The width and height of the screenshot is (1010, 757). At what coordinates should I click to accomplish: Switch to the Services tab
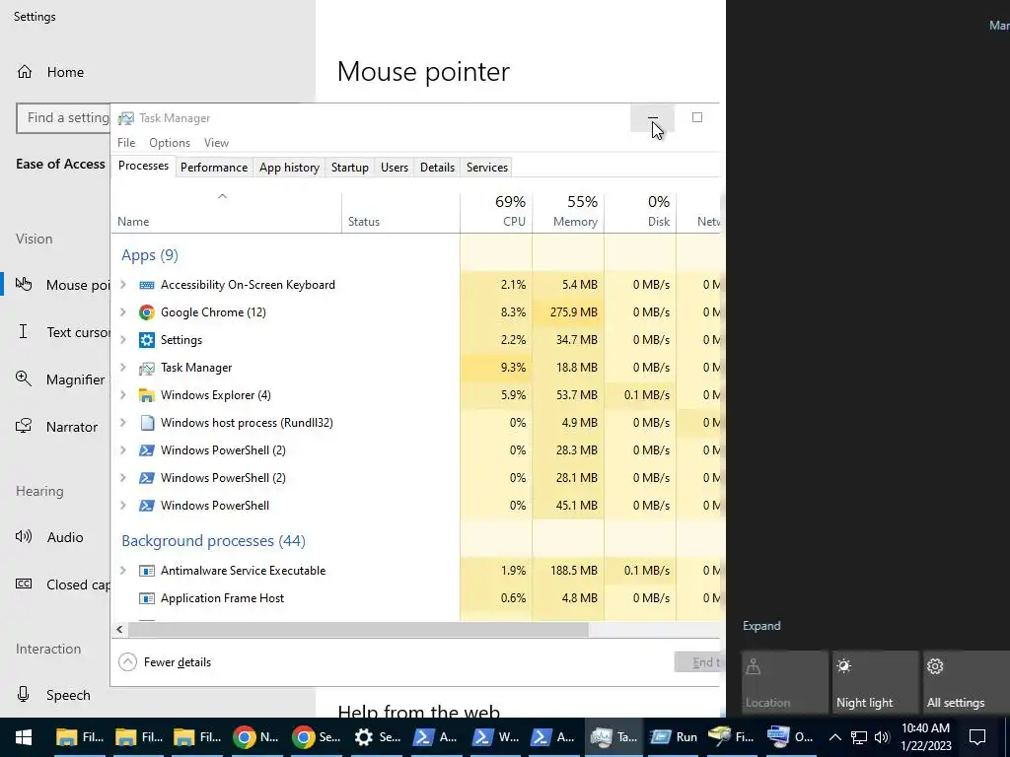point(487,168)
